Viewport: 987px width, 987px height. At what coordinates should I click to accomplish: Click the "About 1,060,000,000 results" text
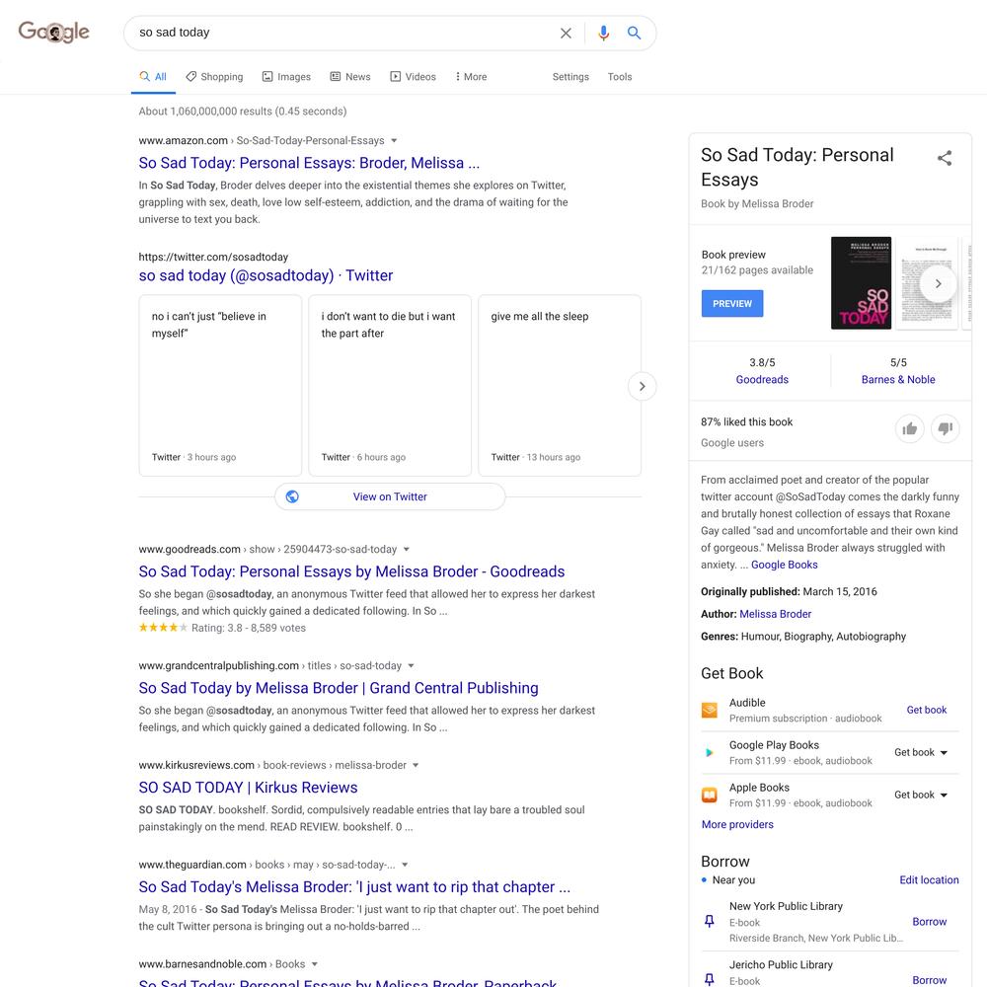tap(243, 112)
